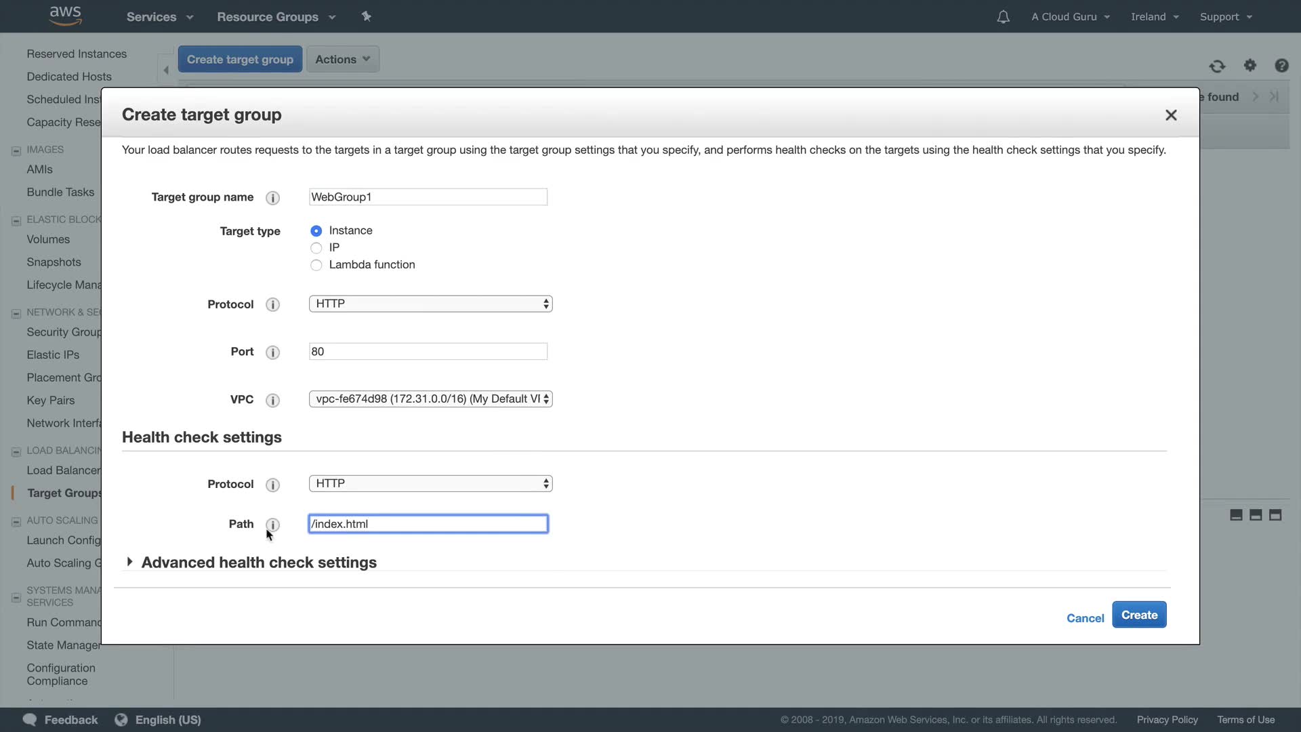Open the notifications bell icon
1301x732 pixels.
click(1003, 17)
